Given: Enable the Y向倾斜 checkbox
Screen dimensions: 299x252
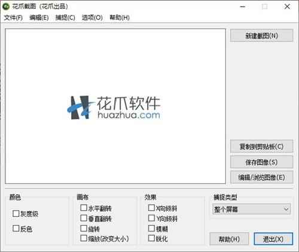Looking at the screenshot, I should (x=151, y=218).
